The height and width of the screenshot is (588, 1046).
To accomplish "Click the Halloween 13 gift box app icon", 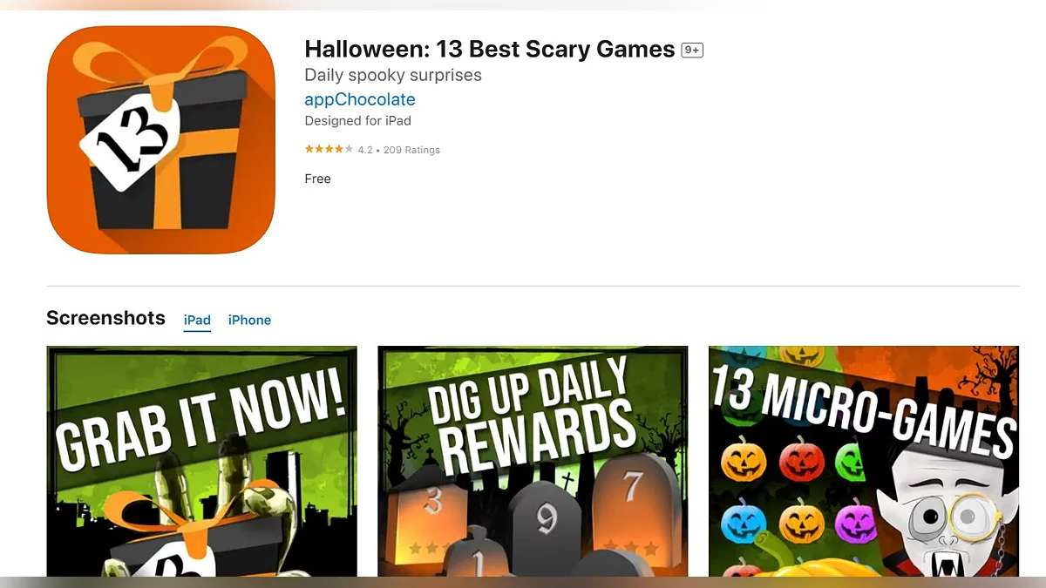I will (160, 140).
